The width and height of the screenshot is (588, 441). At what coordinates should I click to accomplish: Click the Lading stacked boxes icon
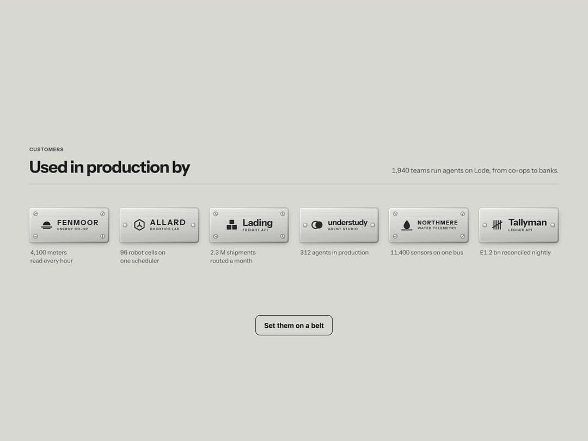coord(232,225)
